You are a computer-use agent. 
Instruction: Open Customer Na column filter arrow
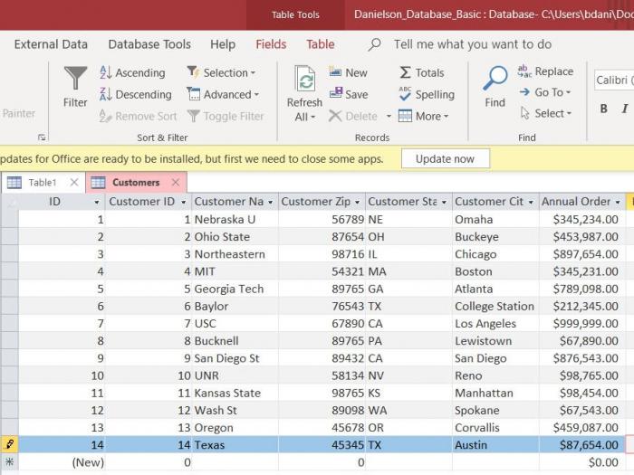(270, 202)
